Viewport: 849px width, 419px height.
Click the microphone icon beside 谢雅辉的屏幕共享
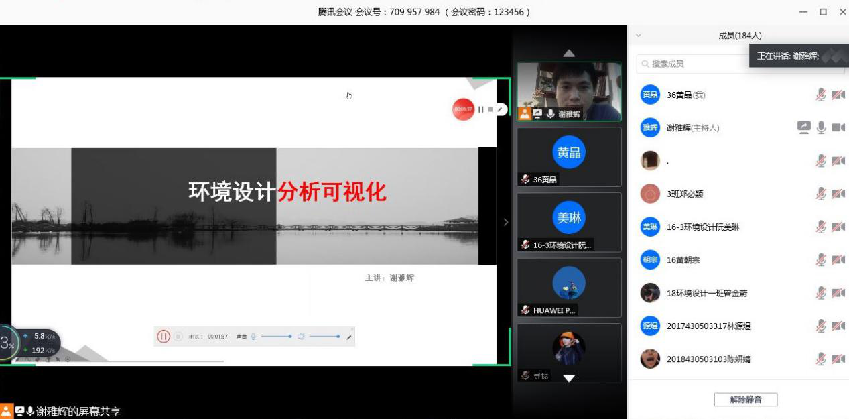(30, 411)
